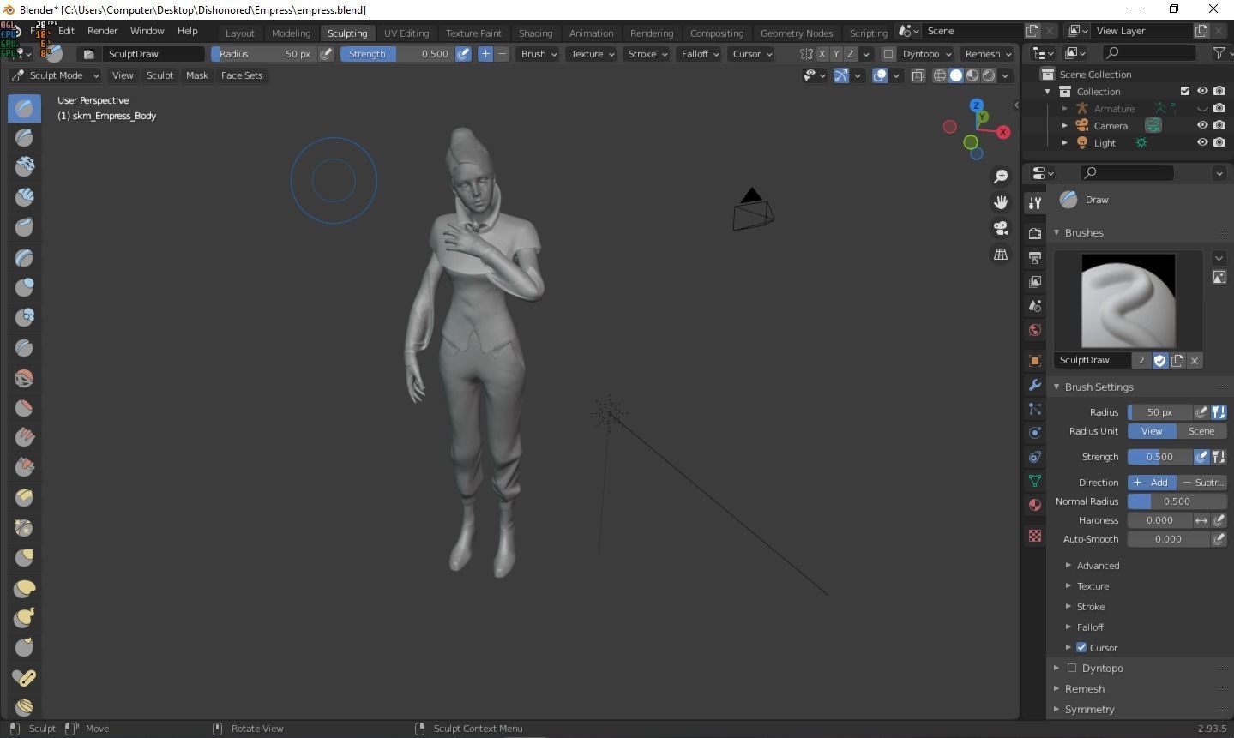Open Active Tool properties tab
Screen dimensions: 1234x738
click(1035, 202)
